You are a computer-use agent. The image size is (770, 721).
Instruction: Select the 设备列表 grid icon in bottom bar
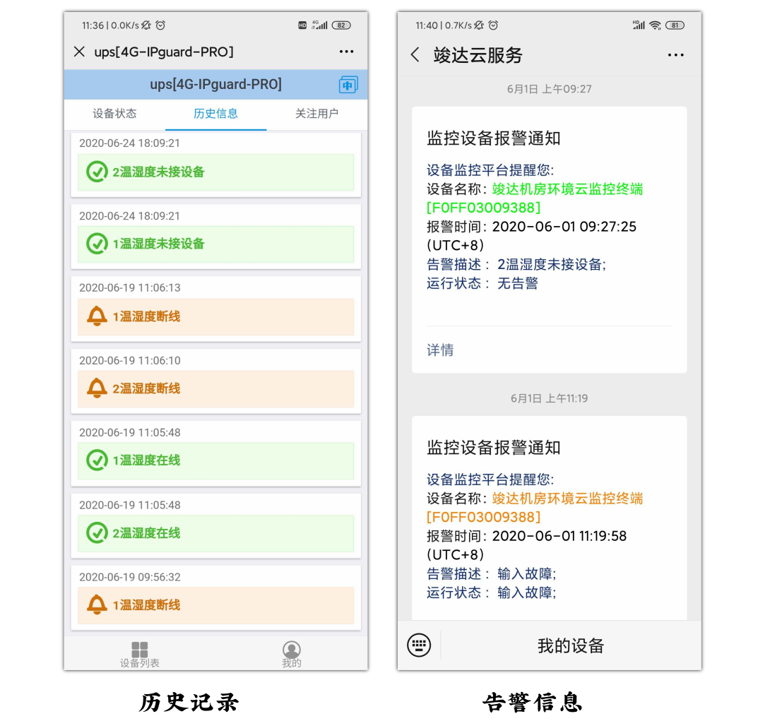(140, 647)
